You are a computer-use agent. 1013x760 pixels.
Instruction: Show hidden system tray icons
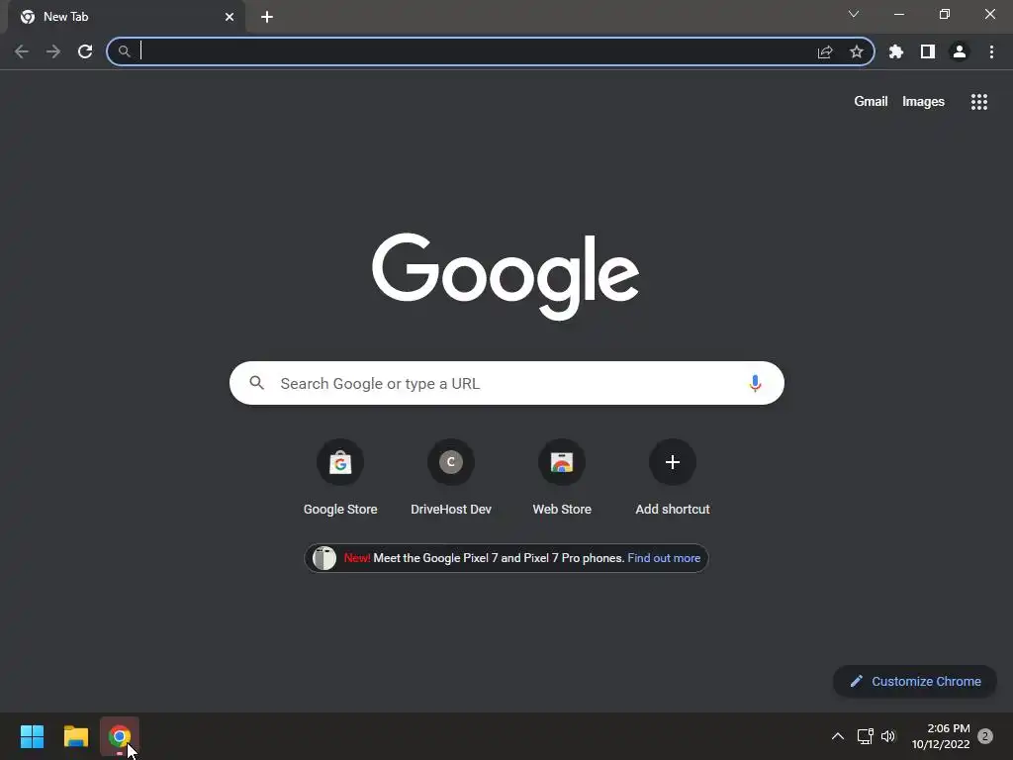(838, 736)
